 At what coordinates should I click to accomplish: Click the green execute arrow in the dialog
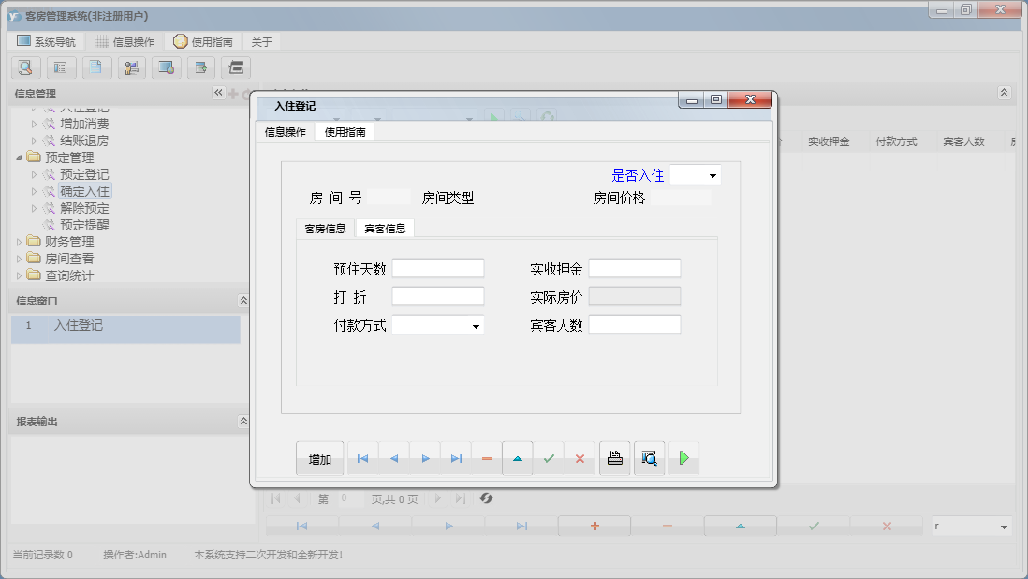(683, 458)
